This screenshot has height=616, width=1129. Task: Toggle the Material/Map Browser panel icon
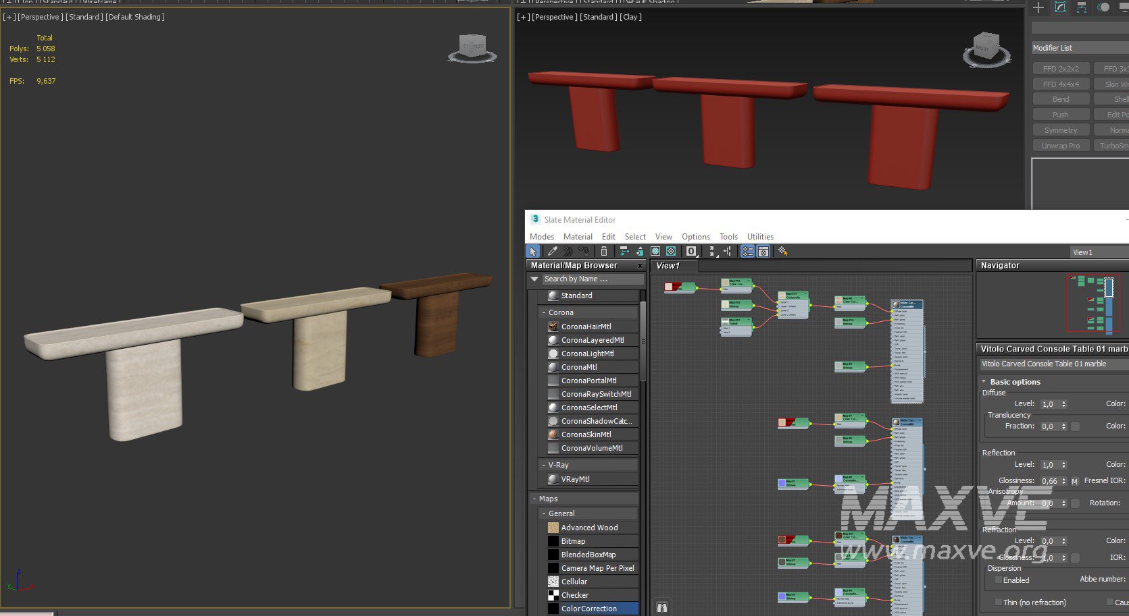point(747,251)
